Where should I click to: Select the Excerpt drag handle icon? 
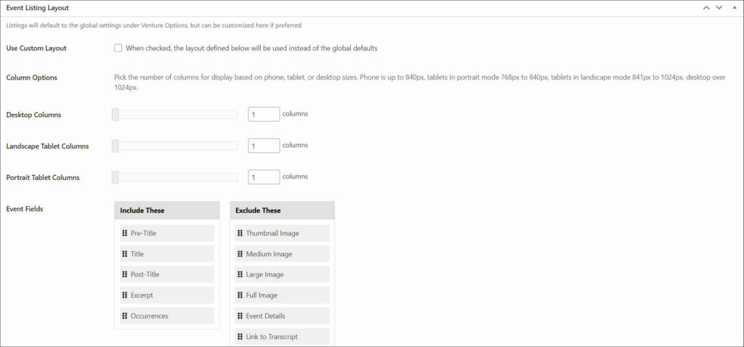coord(125,295)
